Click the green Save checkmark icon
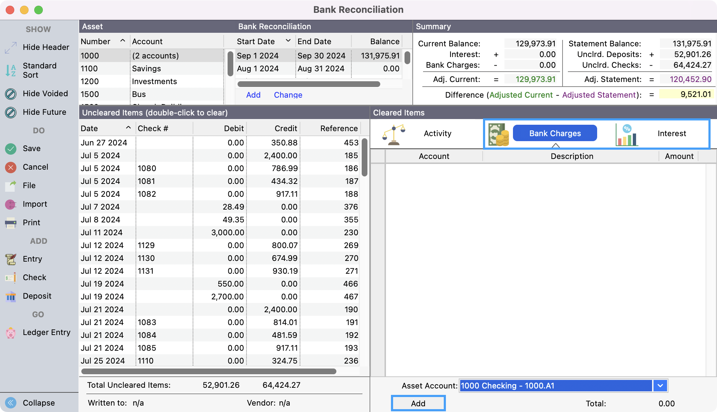Screen dimensions: 717x412 (11, 149)
